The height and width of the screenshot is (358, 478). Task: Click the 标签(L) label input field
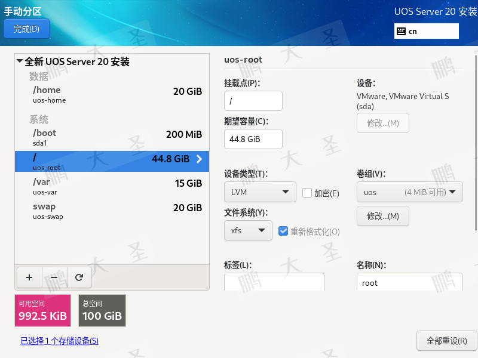(274, 282)
